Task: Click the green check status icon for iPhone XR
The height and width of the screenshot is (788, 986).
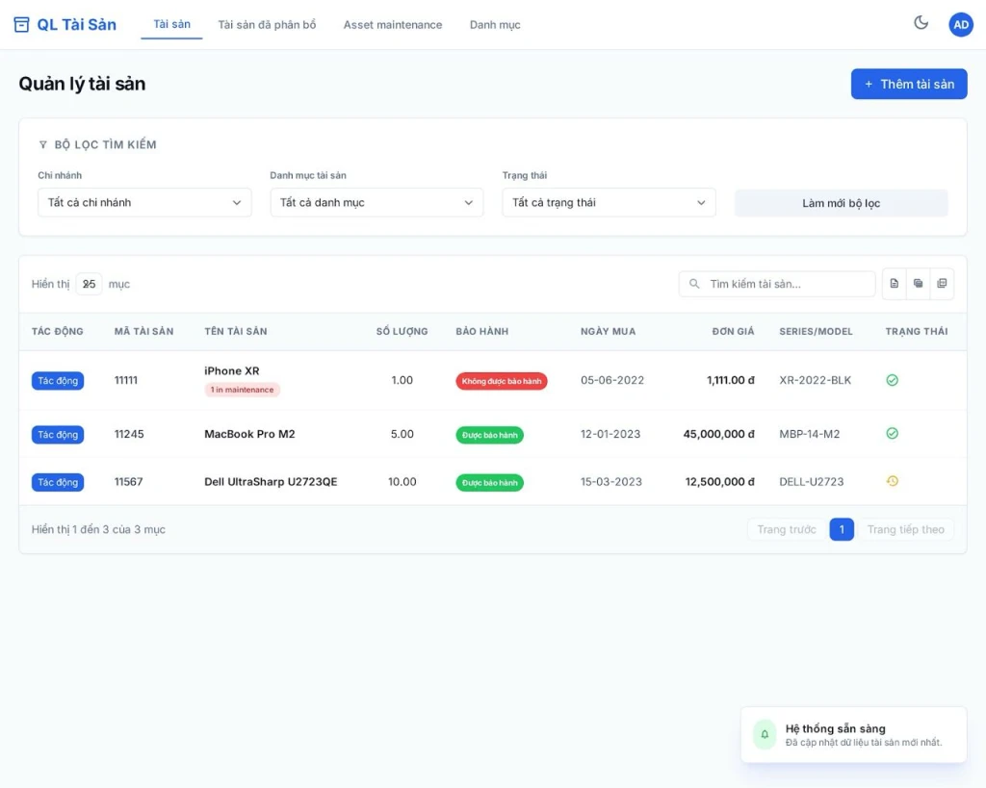Action: coord(892,380)
